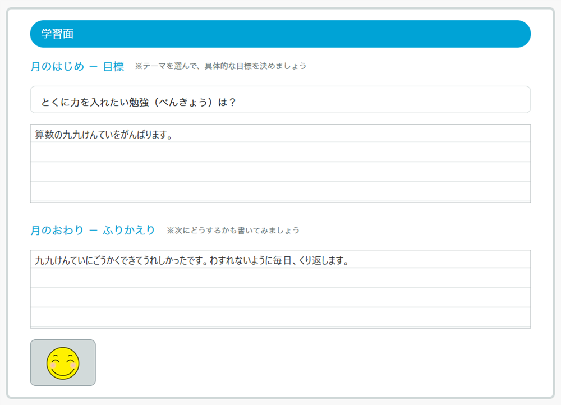Viewport: 561px width, 405px height.
Task: Select the 月のはじめ heading text
Action: coord(57,67)
